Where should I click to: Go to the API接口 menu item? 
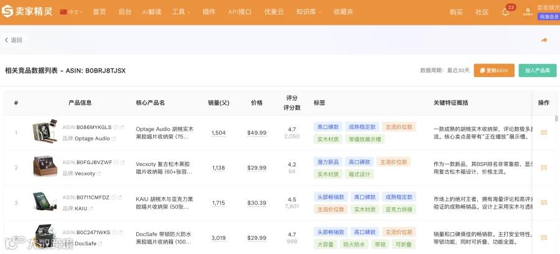240,12
